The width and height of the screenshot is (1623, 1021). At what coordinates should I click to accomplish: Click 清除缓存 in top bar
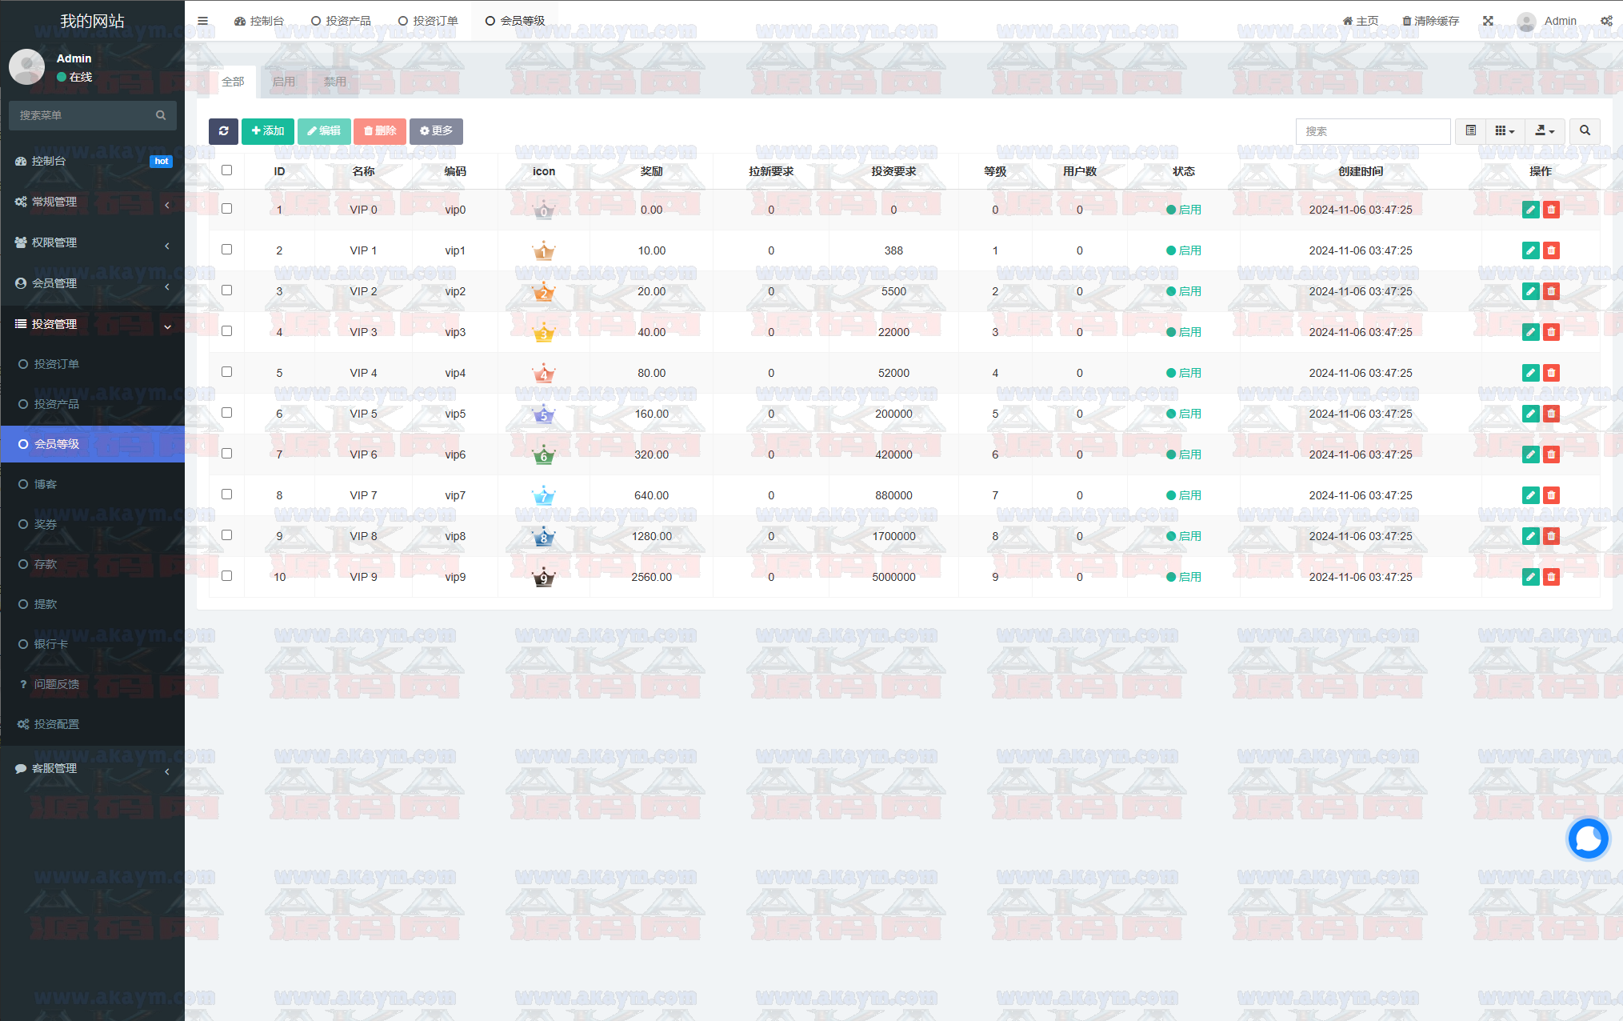[1430, 21]
